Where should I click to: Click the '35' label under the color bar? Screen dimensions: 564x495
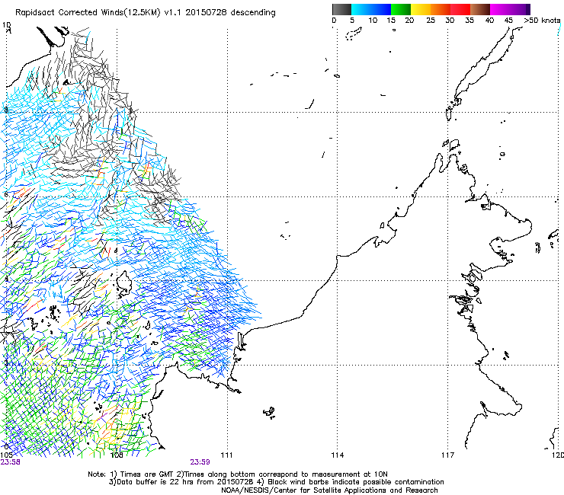tap(469, 21)
